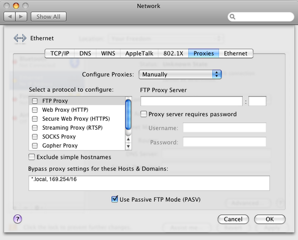Click the Password field
This screenshot has width=298, height=240.
pos(224,142)
